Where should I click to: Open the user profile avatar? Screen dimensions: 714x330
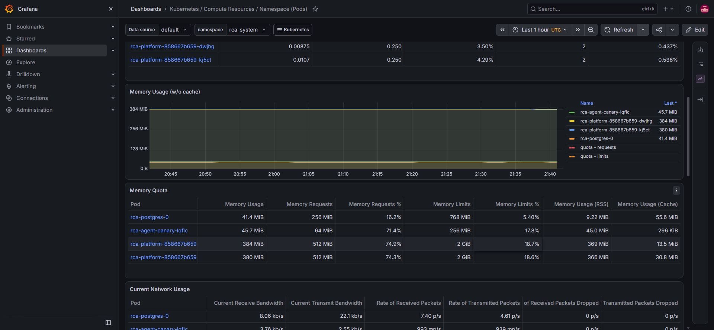click(704, 9)
